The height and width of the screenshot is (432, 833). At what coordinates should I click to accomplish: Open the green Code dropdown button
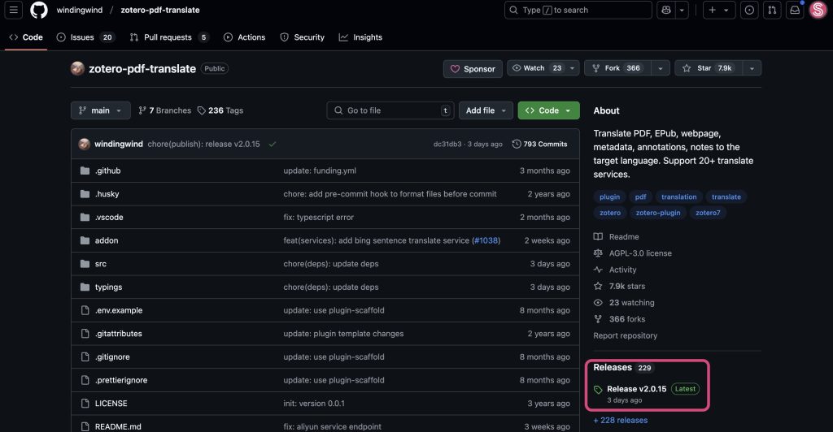click(548, 110)
